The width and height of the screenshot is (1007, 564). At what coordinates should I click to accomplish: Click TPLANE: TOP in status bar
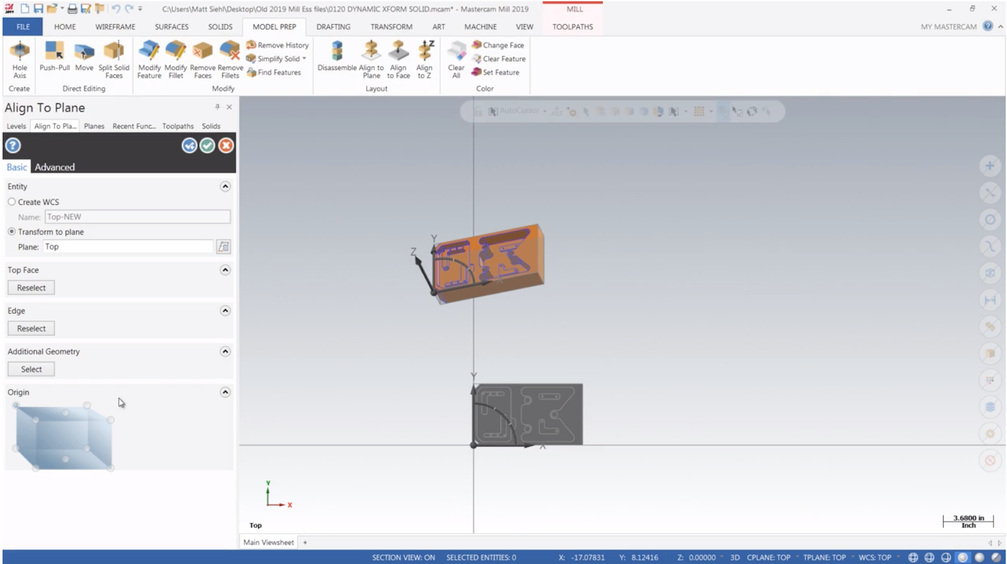pyautogui.click(x=824, y=557)
